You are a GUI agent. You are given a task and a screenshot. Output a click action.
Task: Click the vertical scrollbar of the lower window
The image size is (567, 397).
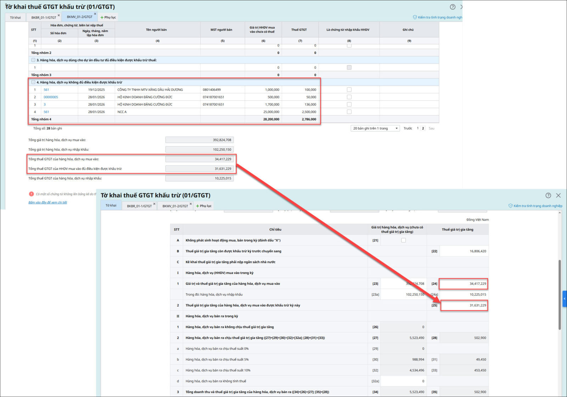pyautogui.click(x=560, y=294)
